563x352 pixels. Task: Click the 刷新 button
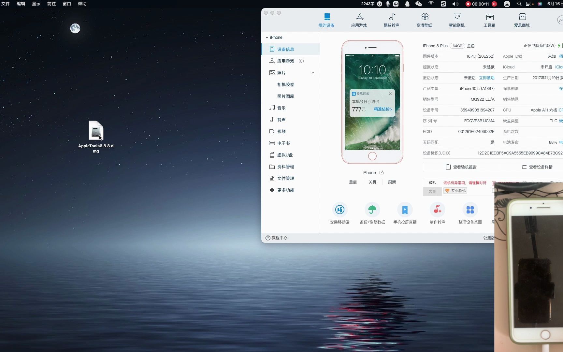[392, 182]
